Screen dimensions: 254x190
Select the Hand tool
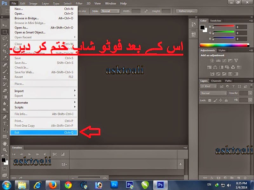coord(5,143)
